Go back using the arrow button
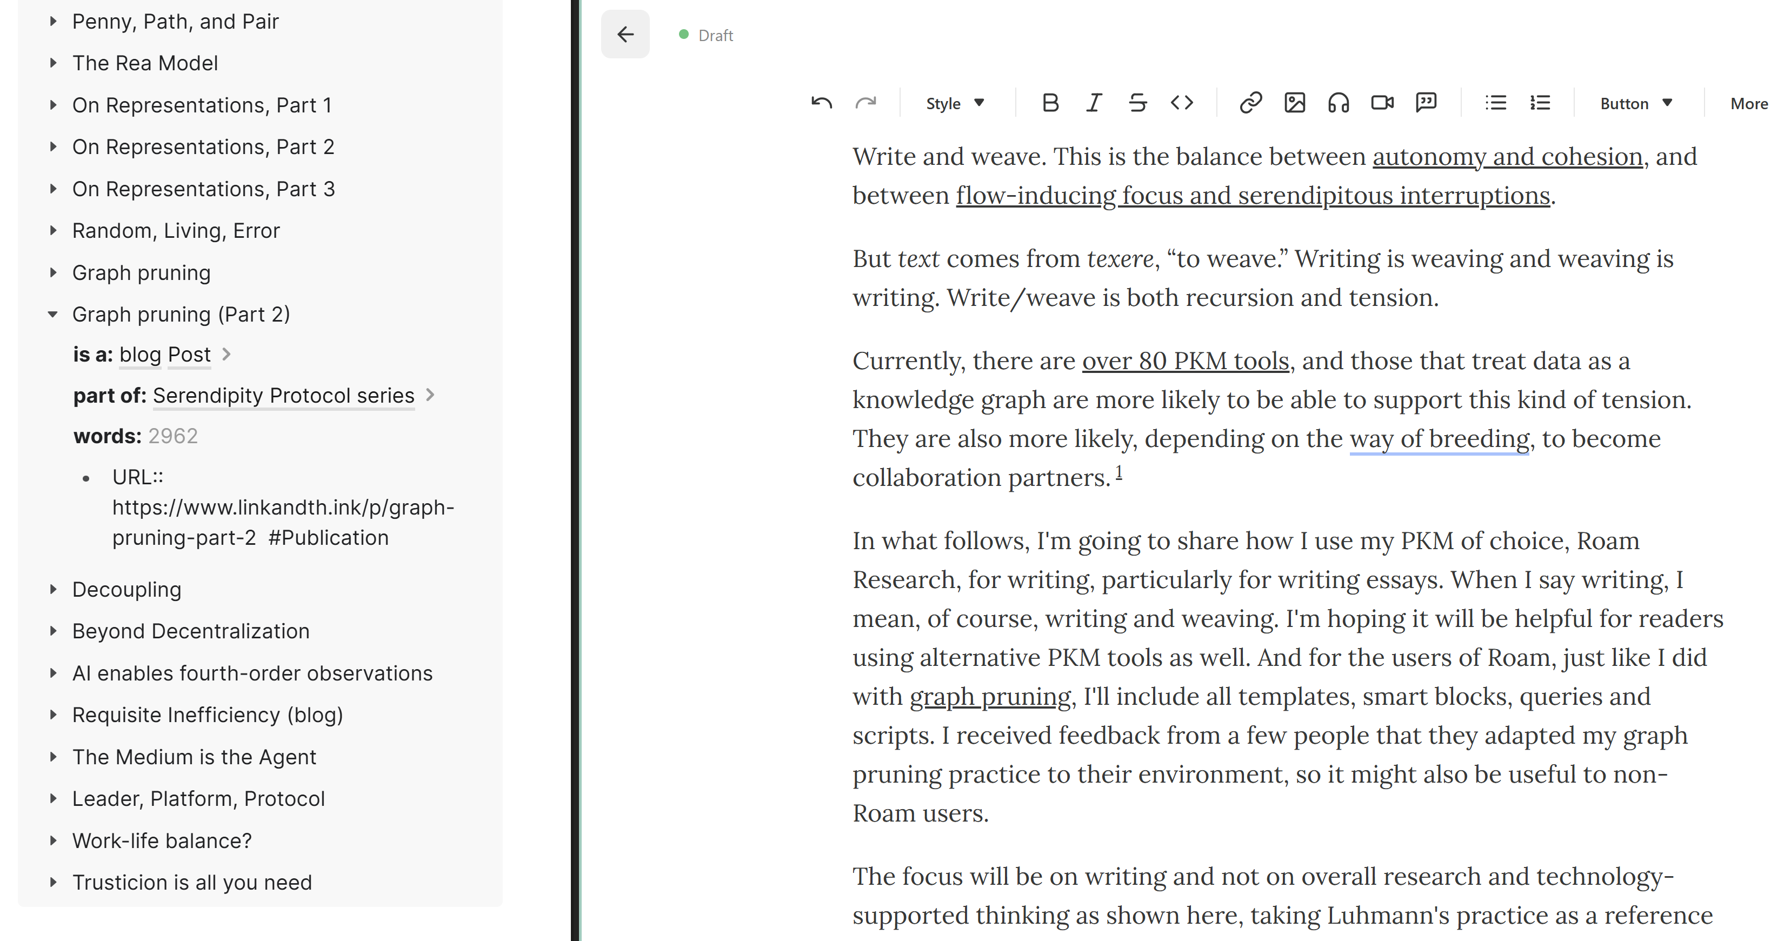This screenshot has width=1771, height=941. point(625,35)
